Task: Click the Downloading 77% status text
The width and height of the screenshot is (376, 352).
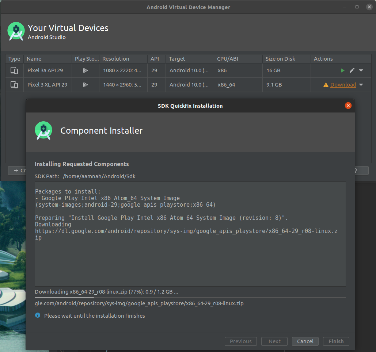Action: pos(106,292)
